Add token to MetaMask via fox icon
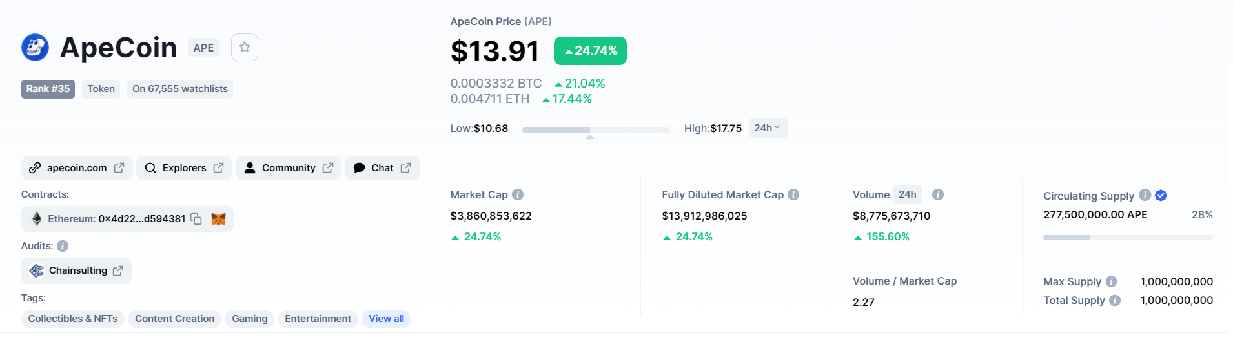The height and width of the screenshot is (349, 1233). 219,219
